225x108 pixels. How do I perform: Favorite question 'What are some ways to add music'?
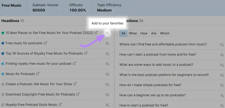pos(222,65)
